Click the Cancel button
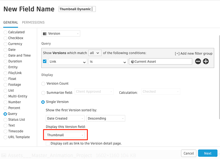Viewport: 220px width, 159px height. pos(189,153)
